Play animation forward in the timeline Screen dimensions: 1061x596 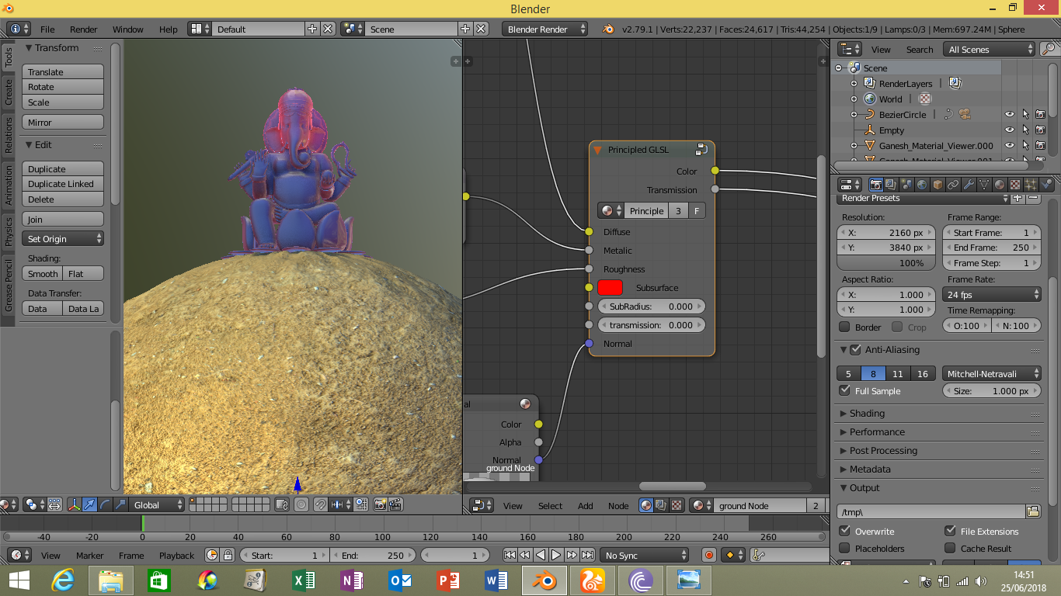click(x=556, y=555)
